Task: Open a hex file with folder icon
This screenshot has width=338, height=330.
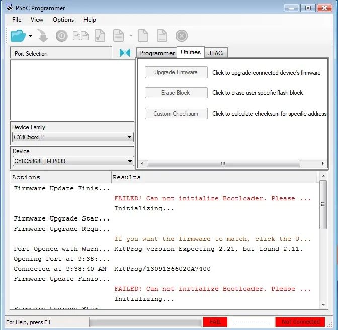Action: click(18, 36)
